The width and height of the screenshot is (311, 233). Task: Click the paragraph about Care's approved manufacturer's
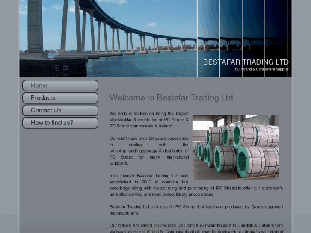pyautogui.click(x=196, y=210)
